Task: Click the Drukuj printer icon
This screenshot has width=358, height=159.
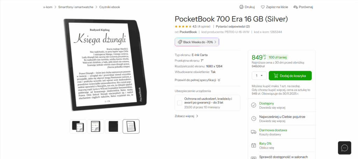Action: [x=241, y=7]
